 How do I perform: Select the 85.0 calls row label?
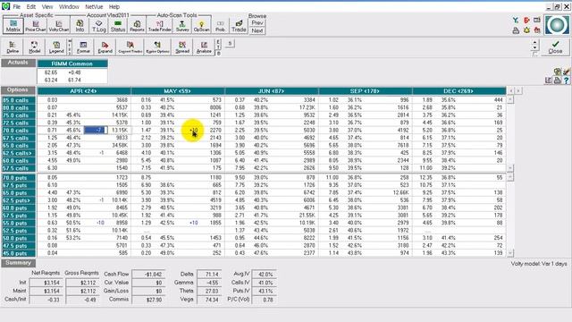[x=18, y=100]
